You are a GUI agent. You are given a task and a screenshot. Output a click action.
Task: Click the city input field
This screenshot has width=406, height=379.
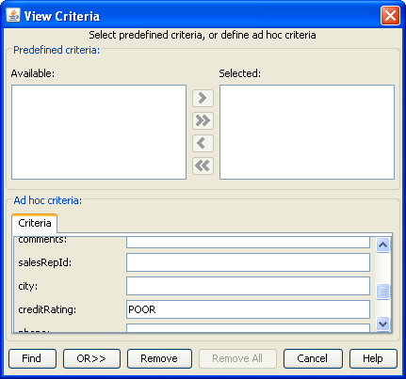[x=248, y=286]
